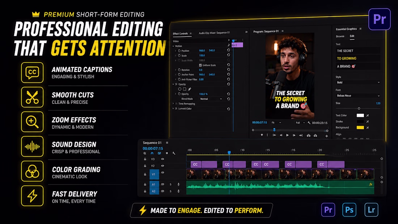Add a timeline marker via shield icon
The width and height of the screenshot is (398, 224).
click(167, 153)
